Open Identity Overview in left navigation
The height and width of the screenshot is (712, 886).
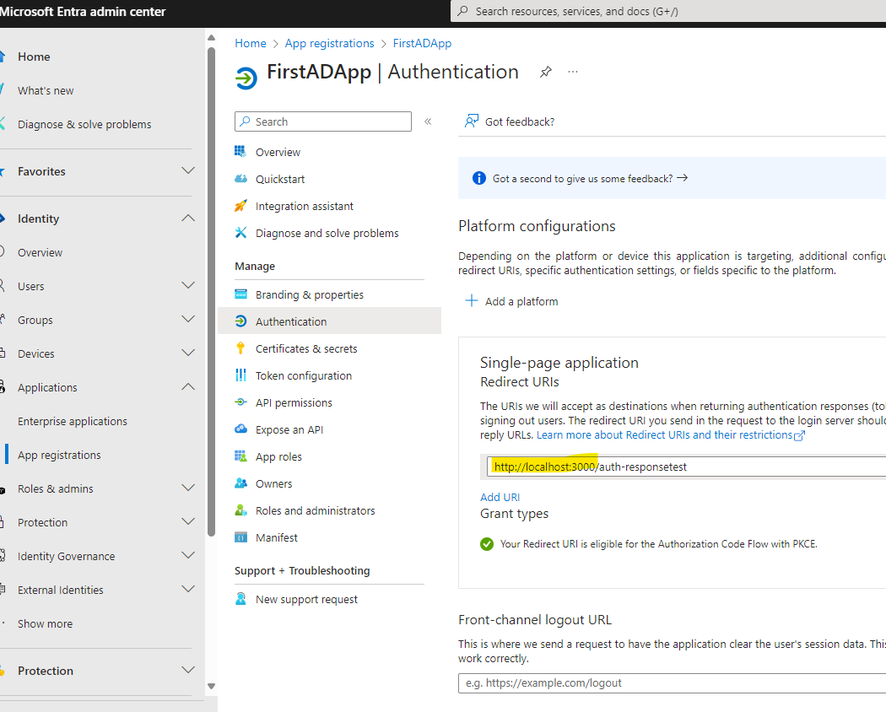click(41, 252)
